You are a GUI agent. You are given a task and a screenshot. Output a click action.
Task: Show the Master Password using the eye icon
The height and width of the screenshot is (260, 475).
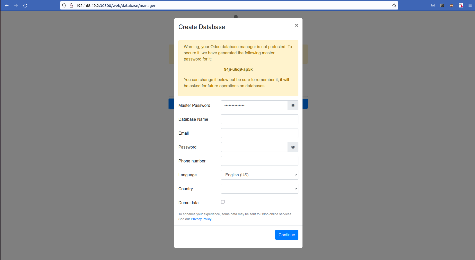click(293, 105)
